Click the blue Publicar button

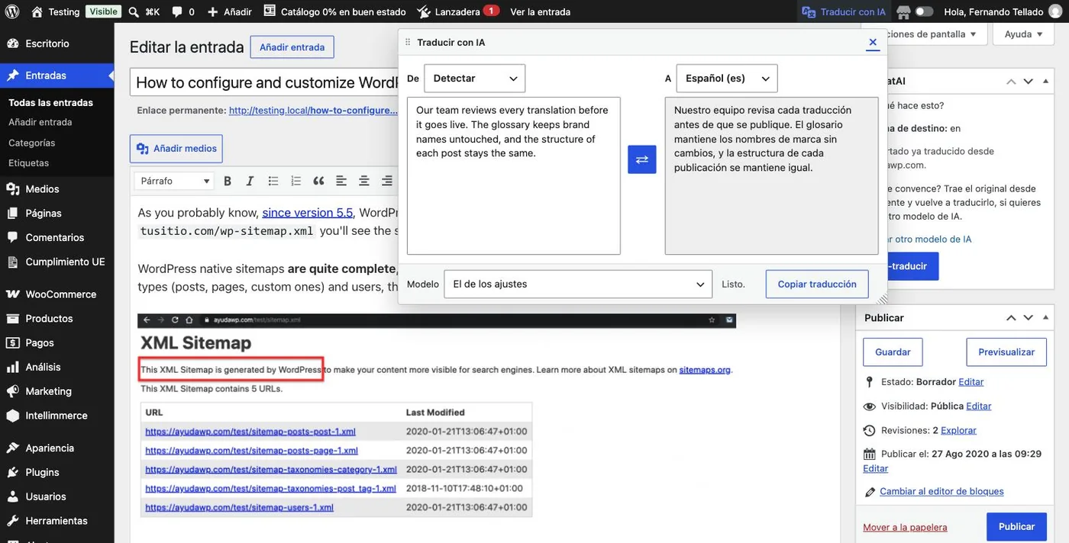click(1016, 527)
